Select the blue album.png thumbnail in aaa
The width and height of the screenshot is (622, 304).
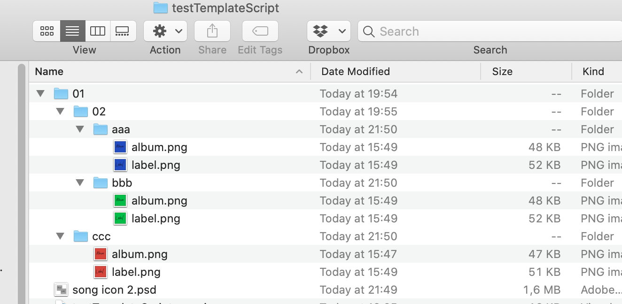pyautogui.click(x=120, y=147)
